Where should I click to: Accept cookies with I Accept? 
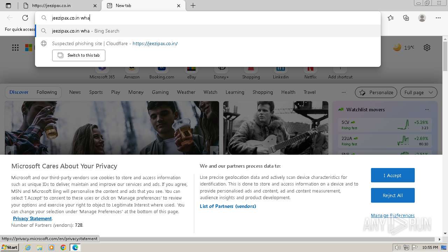pyautogui.click(x=393, y=175)
